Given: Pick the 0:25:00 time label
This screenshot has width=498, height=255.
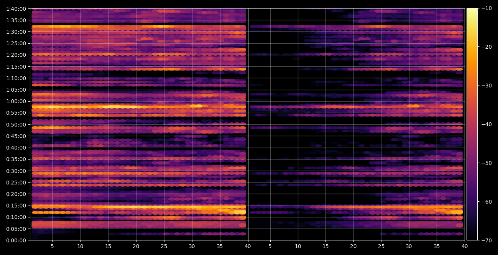Looking at the screenshot, I should 16,183.
